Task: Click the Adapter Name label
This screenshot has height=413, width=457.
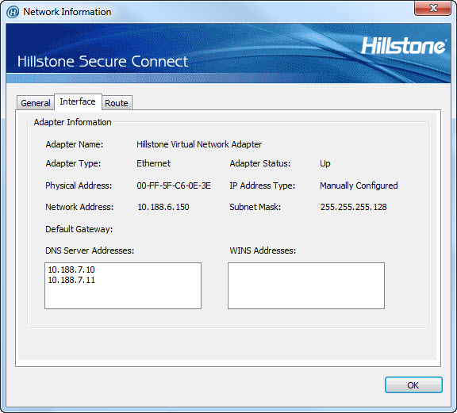Action: coord(75,144)
